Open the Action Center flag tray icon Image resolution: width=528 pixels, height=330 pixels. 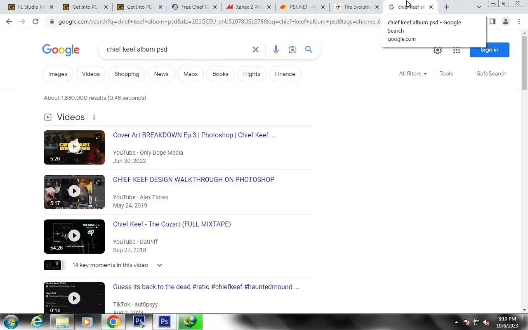pos(467,322)
